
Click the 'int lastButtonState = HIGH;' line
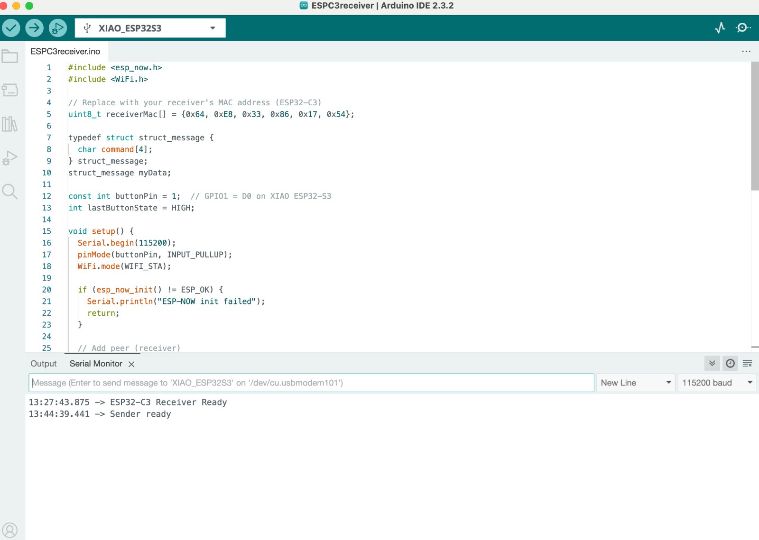[131, 208]
